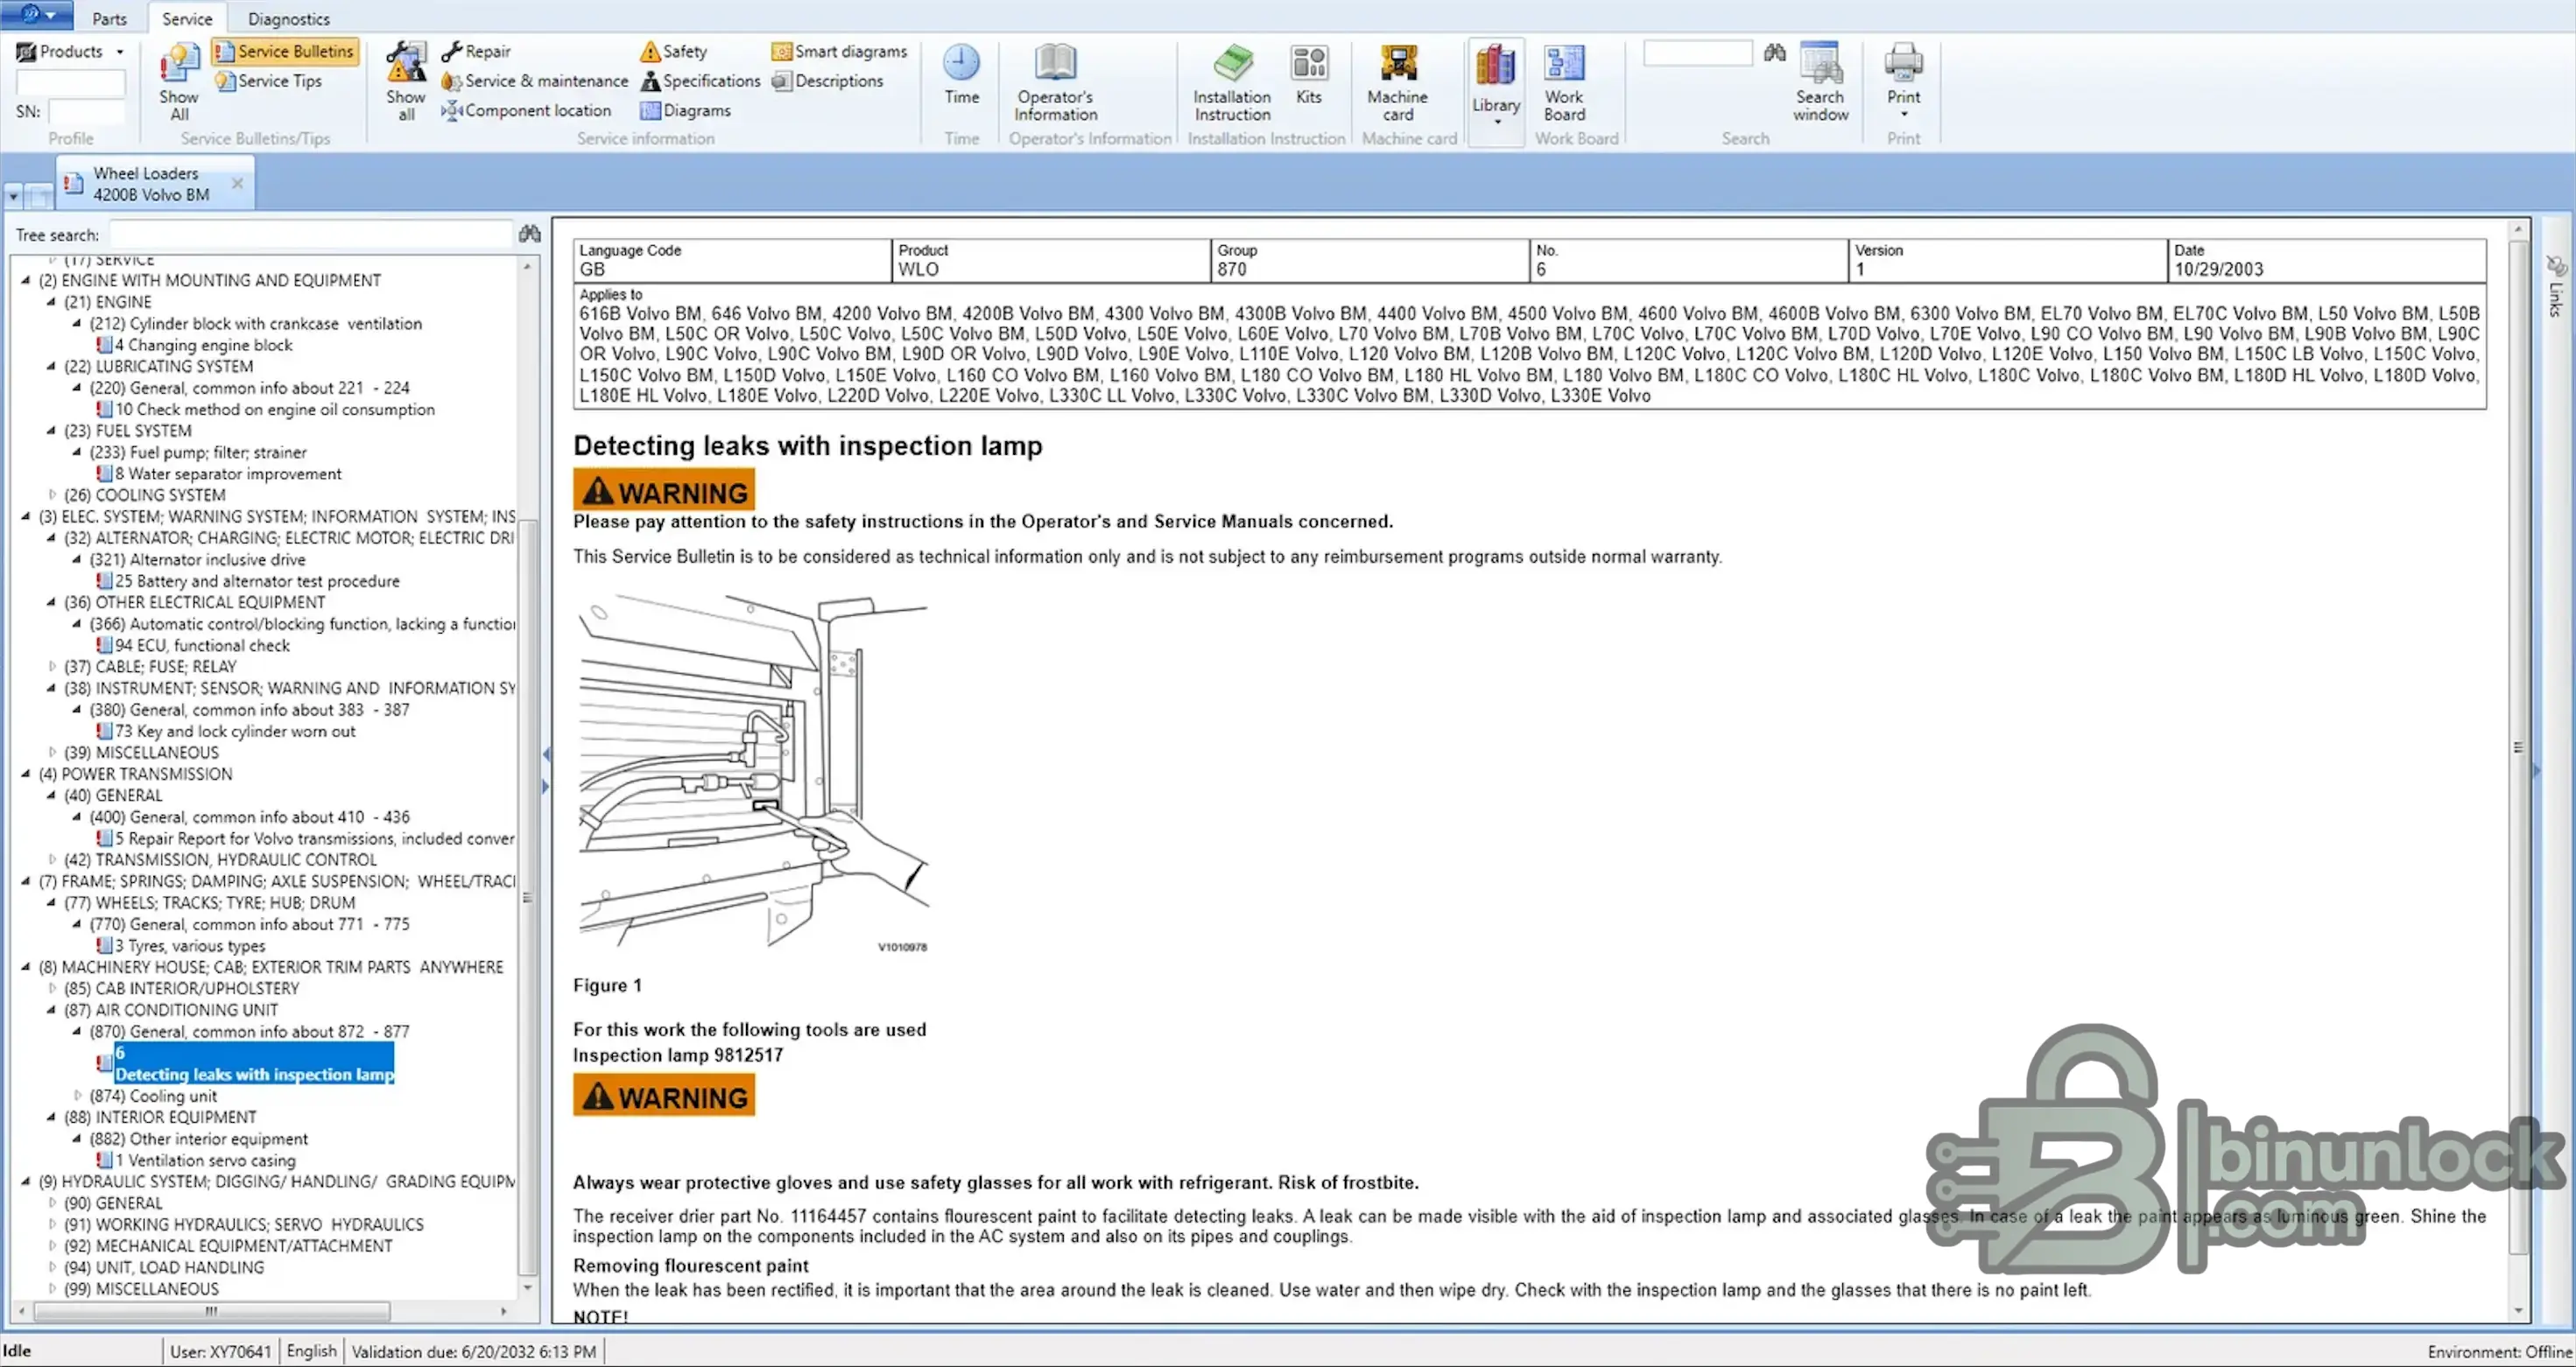Viewport: 2576px width, 1367px height.
Task: Open the Products profile selector
Action: [x=70, y=51]
